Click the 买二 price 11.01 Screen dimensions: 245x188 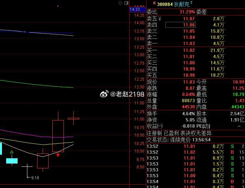pos(189,56)
